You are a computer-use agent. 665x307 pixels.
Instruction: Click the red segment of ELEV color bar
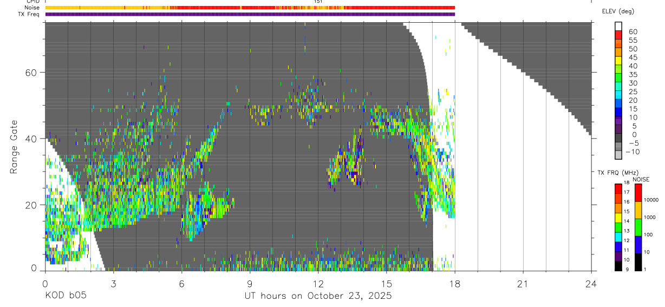618,35
